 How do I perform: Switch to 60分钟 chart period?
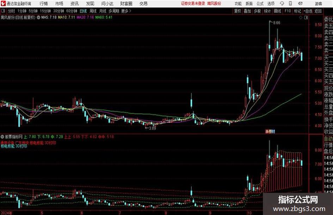[x=72, y=11]
